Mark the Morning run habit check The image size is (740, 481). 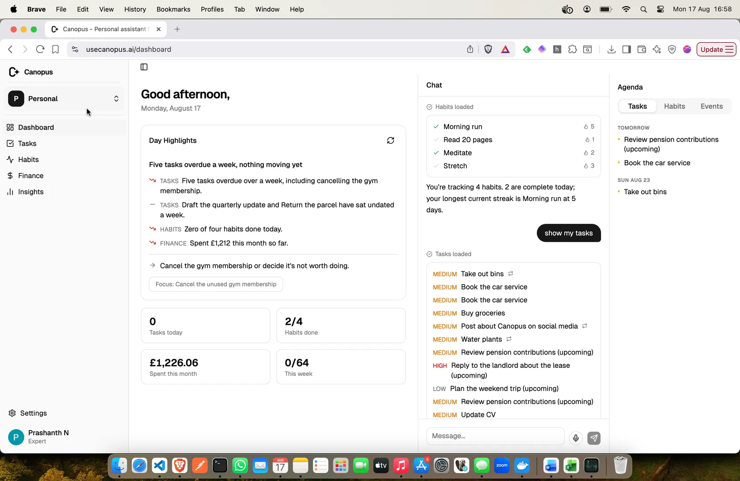436,126
